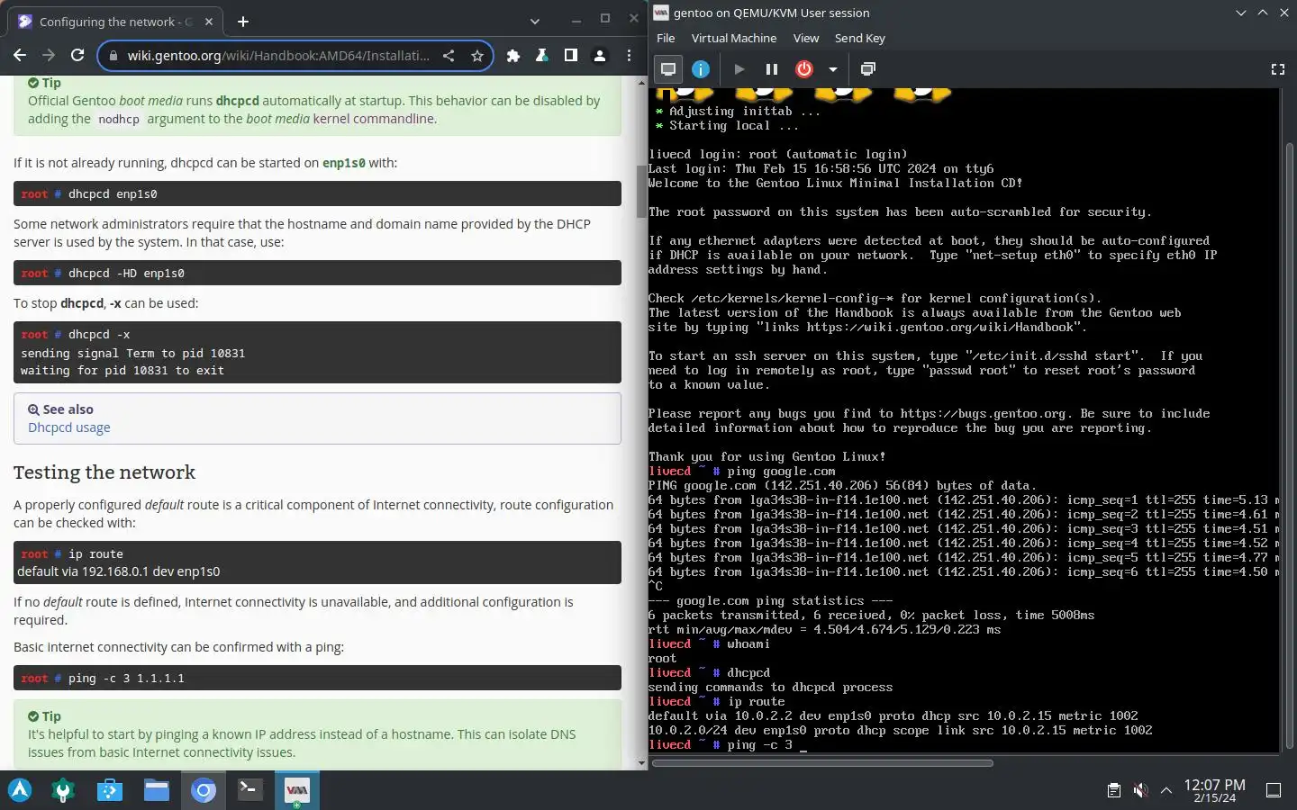Screen dimensions: 1297x810
Task: Open the file manager from taskbar
Action: [x=157, y=790]
